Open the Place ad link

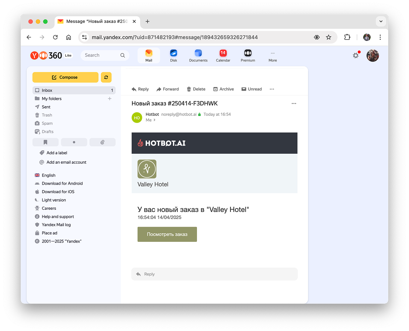pyautogui.click(x=49, y=233)
